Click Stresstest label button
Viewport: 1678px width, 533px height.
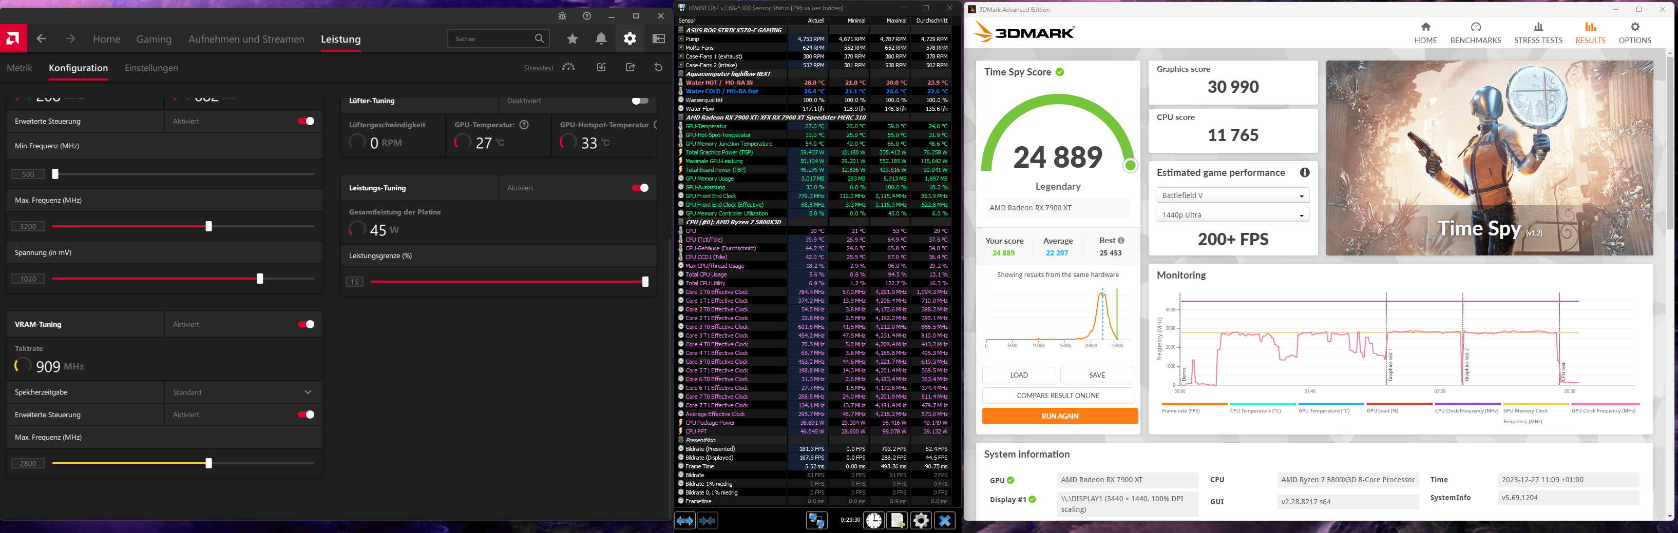(538, 68)
